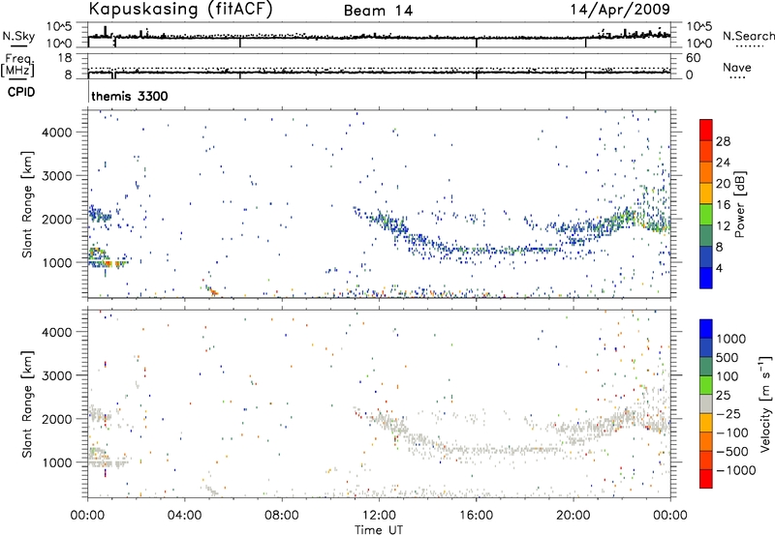Click the gray velocity band near 1300 km at 16:00
The width and height of the screenshot is (775, 536).
tap(476, 450)
